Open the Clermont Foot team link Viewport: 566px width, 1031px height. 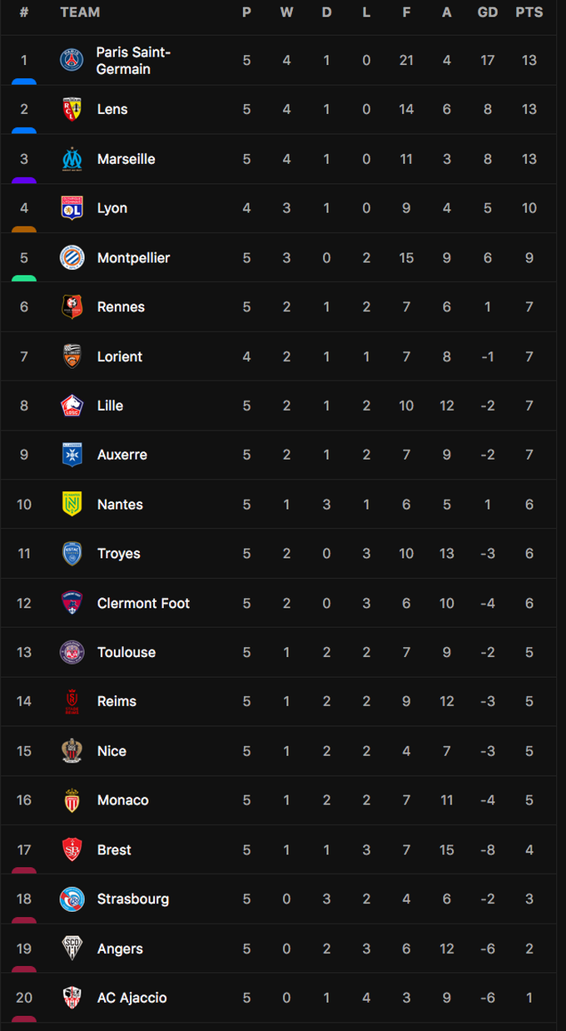click(x=143, y=603)
